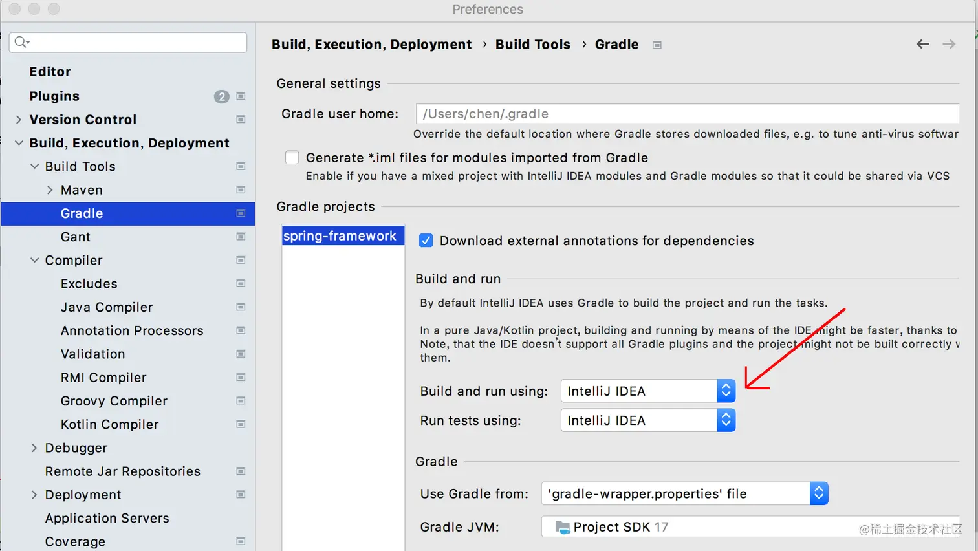The image size is (978, 551).
Task: Open the Use Gradle from dropdown
Action: pyautogui.click(x=684, y=494)
